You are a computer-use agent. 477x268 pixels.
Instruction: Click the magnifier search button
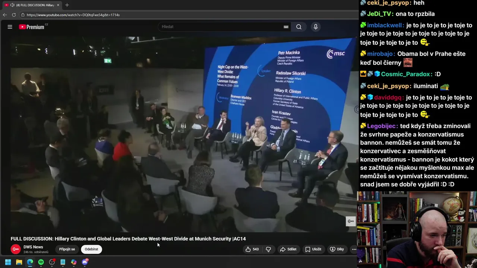click(x=299, y=27)
